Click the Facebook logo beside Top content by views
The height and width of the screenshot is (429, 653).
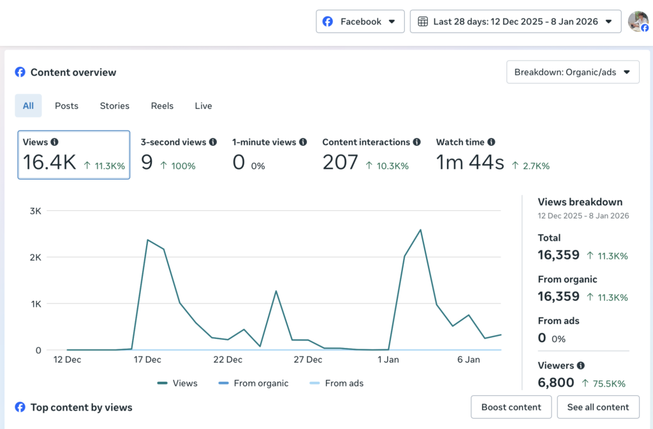click(20, 407)
